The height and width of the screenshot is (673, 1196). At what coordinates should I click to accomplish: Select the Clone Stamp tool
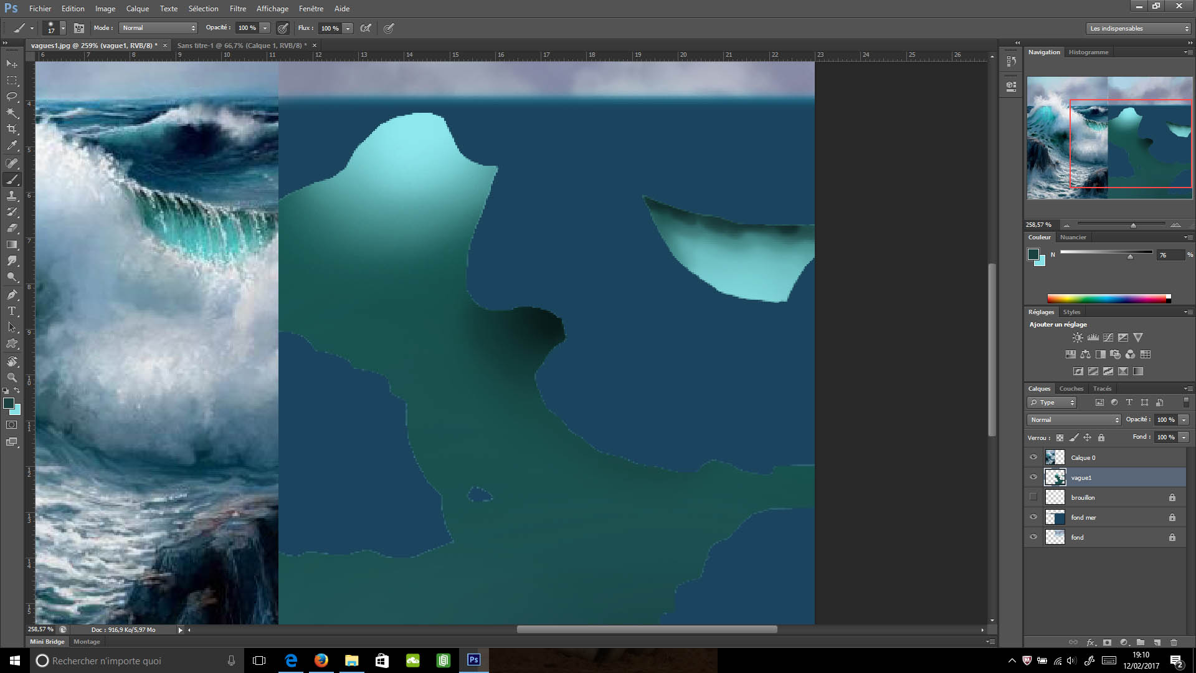pos(12,196)
